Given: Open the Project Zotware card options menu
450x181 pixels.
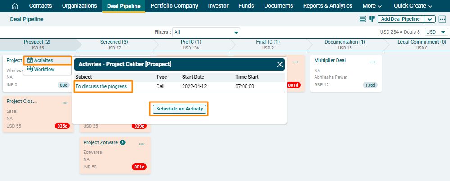Looking at the screenshot, I should pos(142,144).
